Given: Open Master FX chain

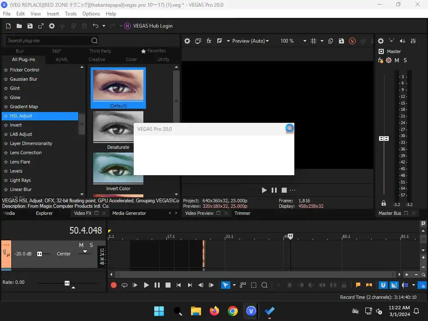Looking at the screenshot, I should click(380, 60).
